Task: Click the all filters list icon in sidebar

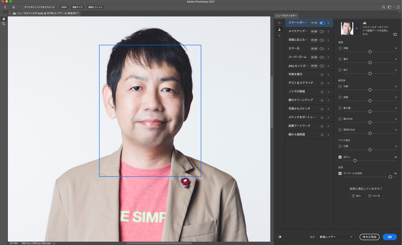Action: point(279,23)
